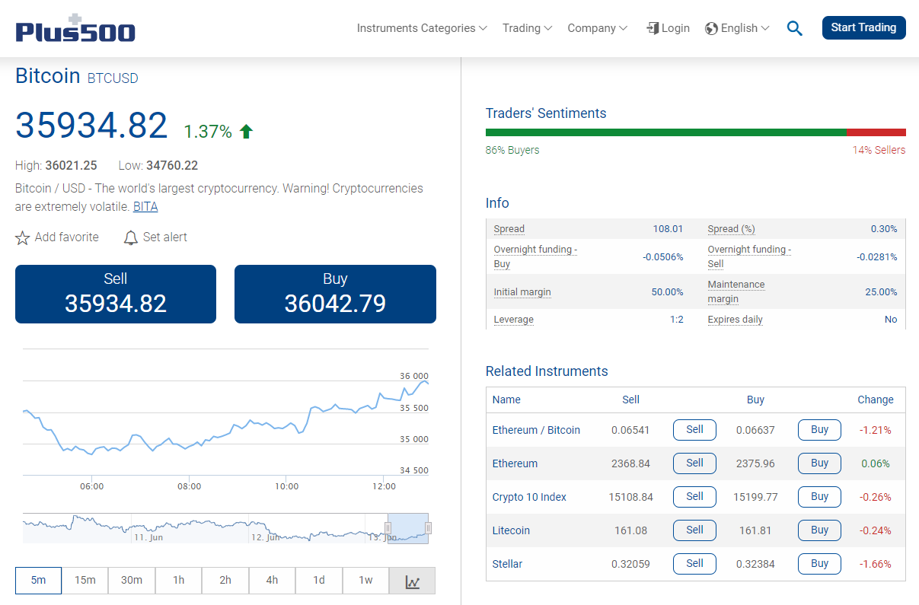Image resolution: width=919 pixels, height=605 pixels.
Task: Click Buy for Ethereum / Bitcoin
Action: 819,429
